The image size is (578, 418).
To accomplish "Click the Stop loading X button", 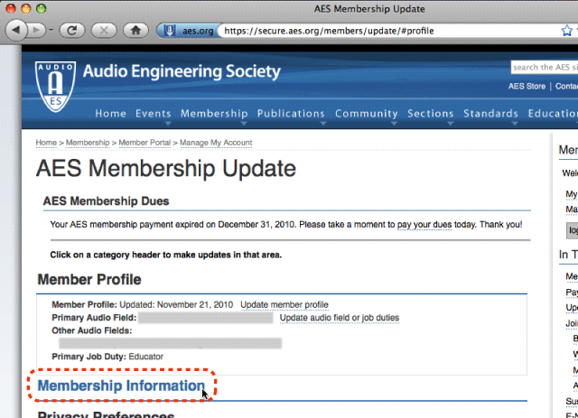I will (x=104, y=30).
